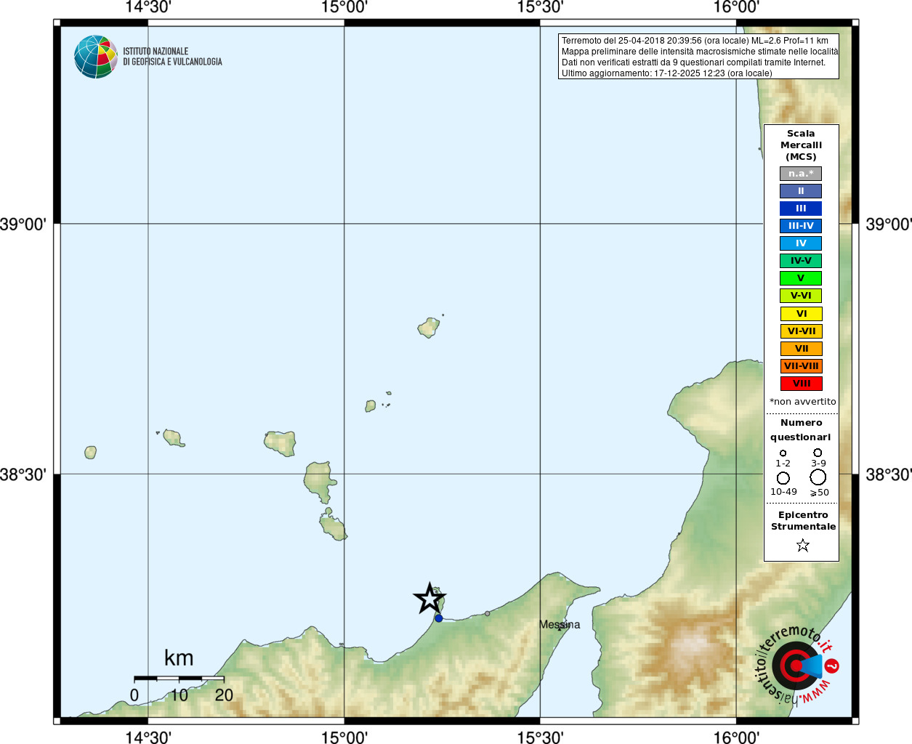
Task: Click the 10-49 questionnaires circle in legend
Action: [x=783, y=478]
